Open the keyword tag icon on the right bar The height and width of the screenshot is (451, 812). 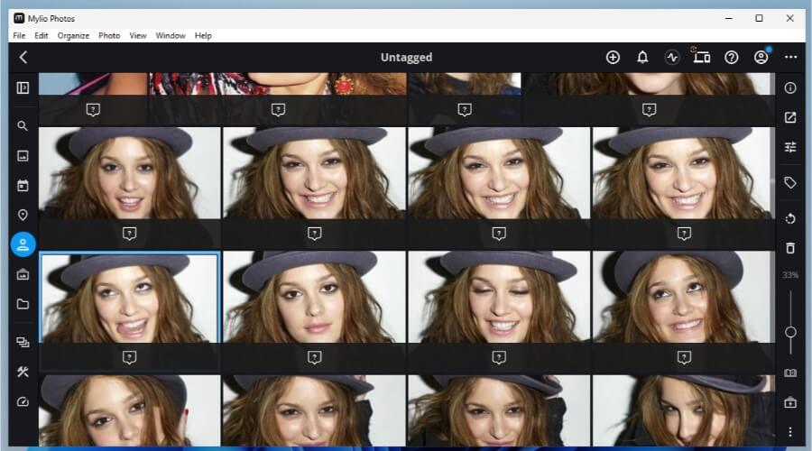click(790, 182)
